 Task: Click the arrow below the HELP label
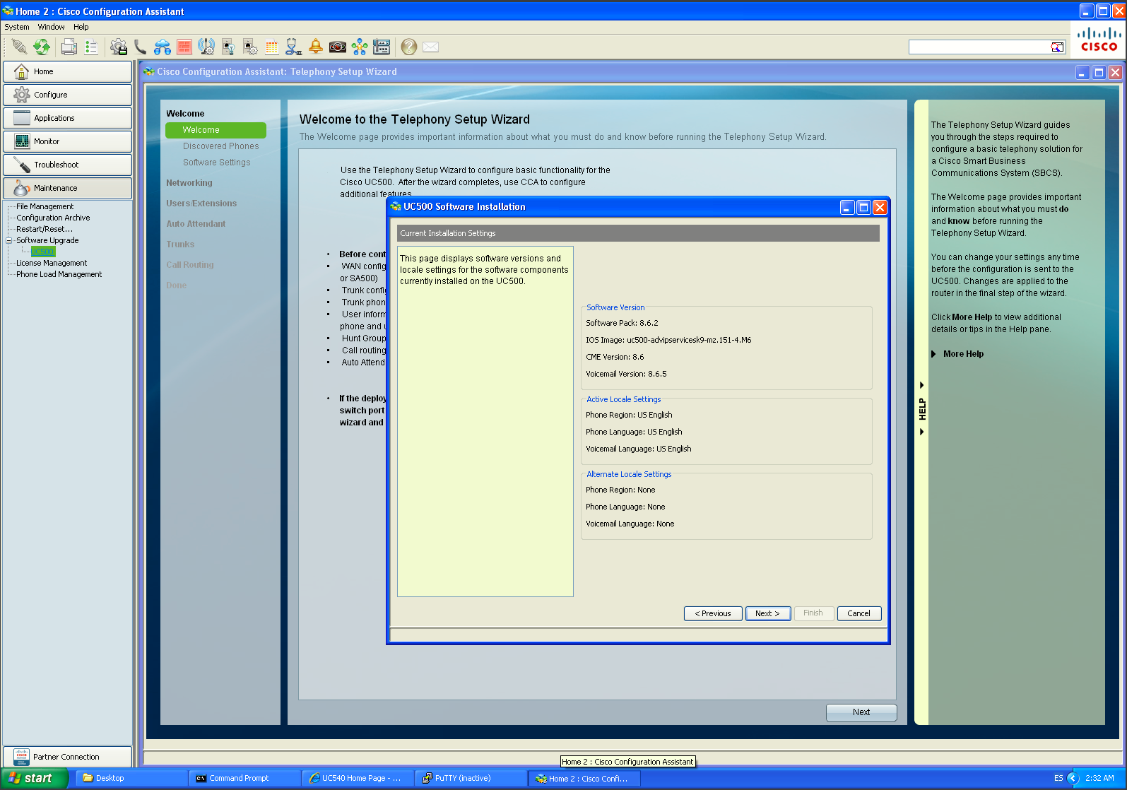pos(921,432)
